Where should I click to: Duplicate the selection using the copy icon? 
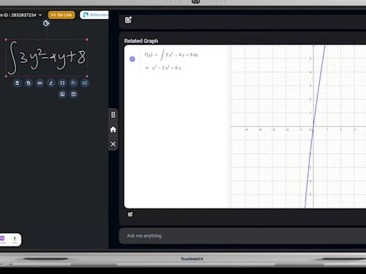pos(29,83)
